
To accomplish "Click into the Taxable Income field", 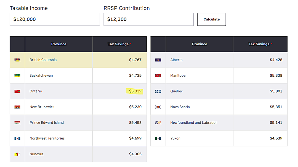I will (x=55, y=20).
